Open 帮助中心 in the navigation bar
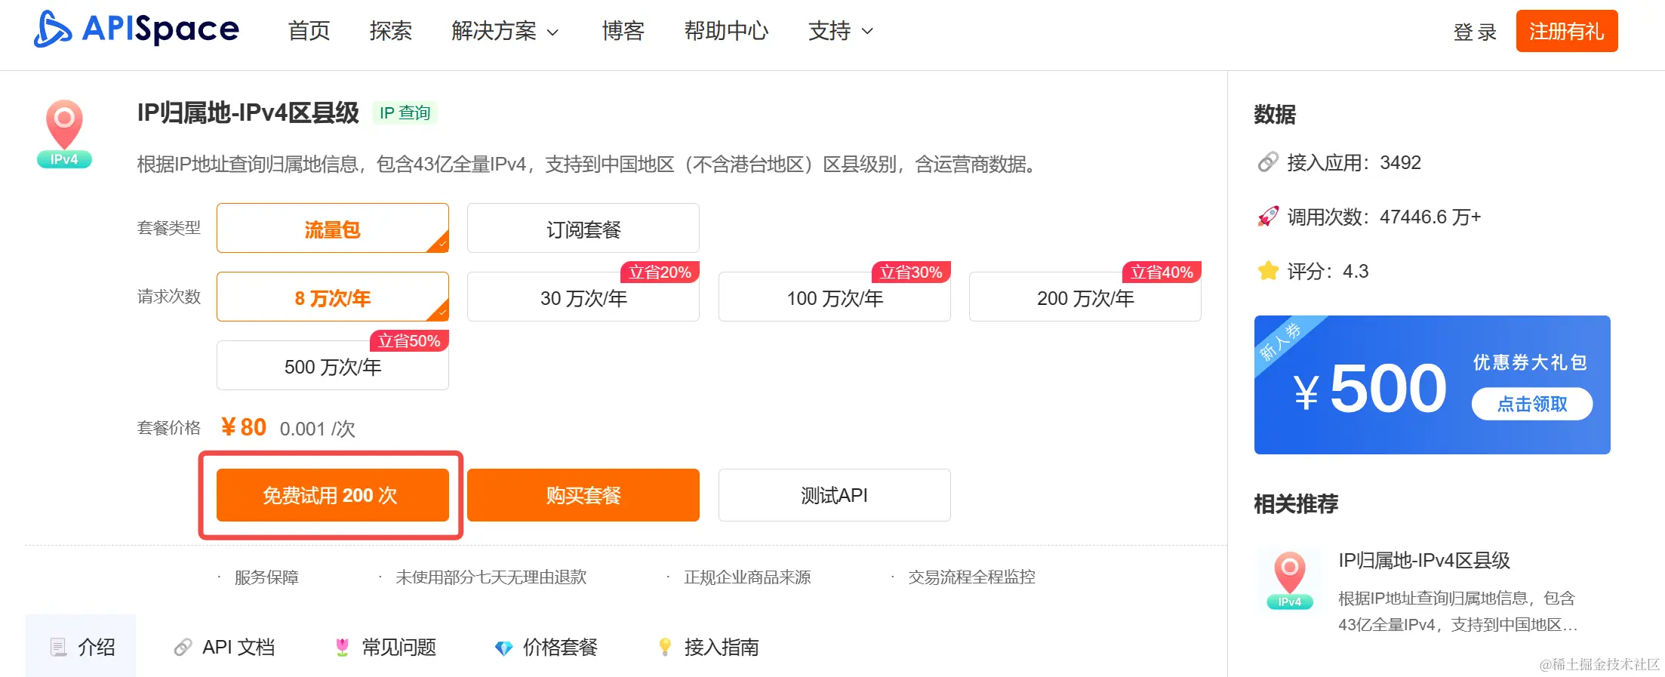This screenshot has height=677, width=1665. (727, 31)
